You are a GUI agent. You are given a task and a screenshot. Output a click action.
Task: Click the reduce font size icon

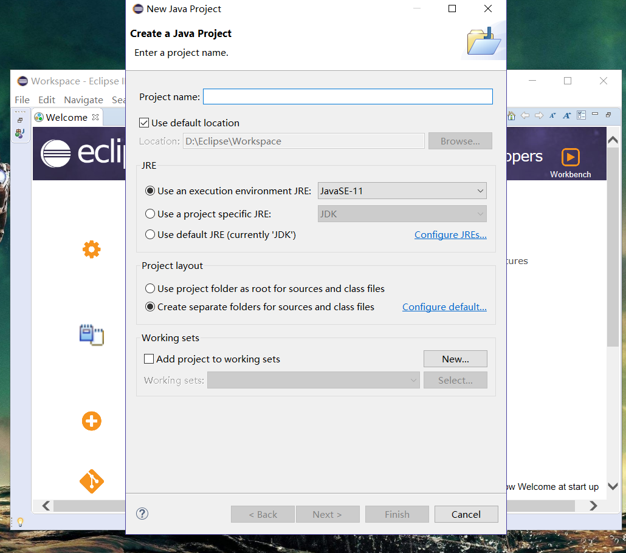[552, 115]
